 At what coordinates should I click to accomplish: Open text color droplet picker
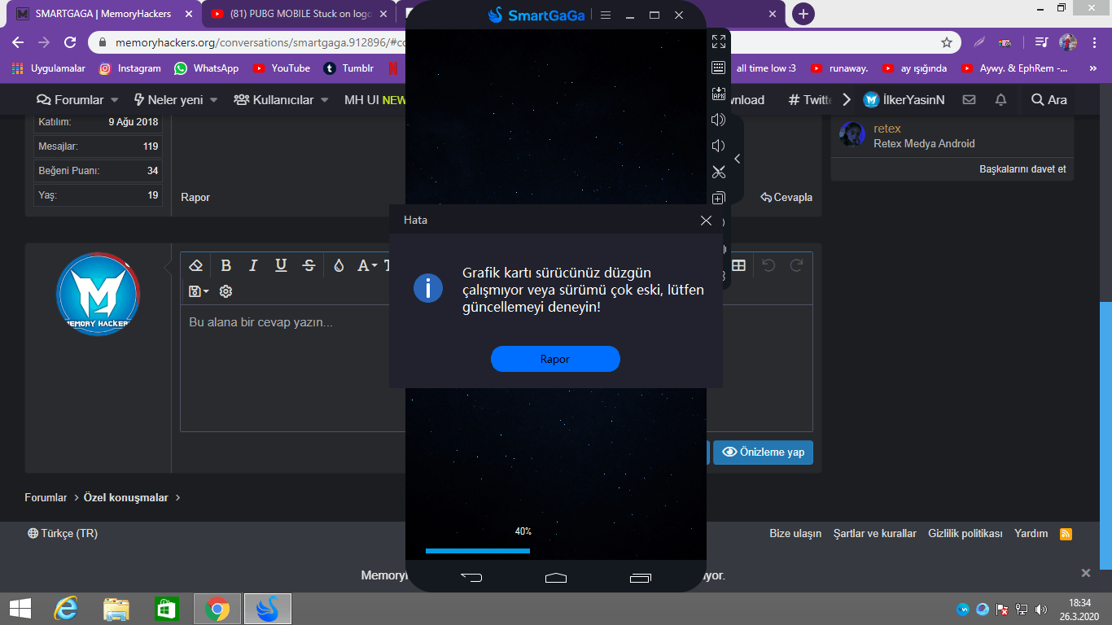pos(339,265)
